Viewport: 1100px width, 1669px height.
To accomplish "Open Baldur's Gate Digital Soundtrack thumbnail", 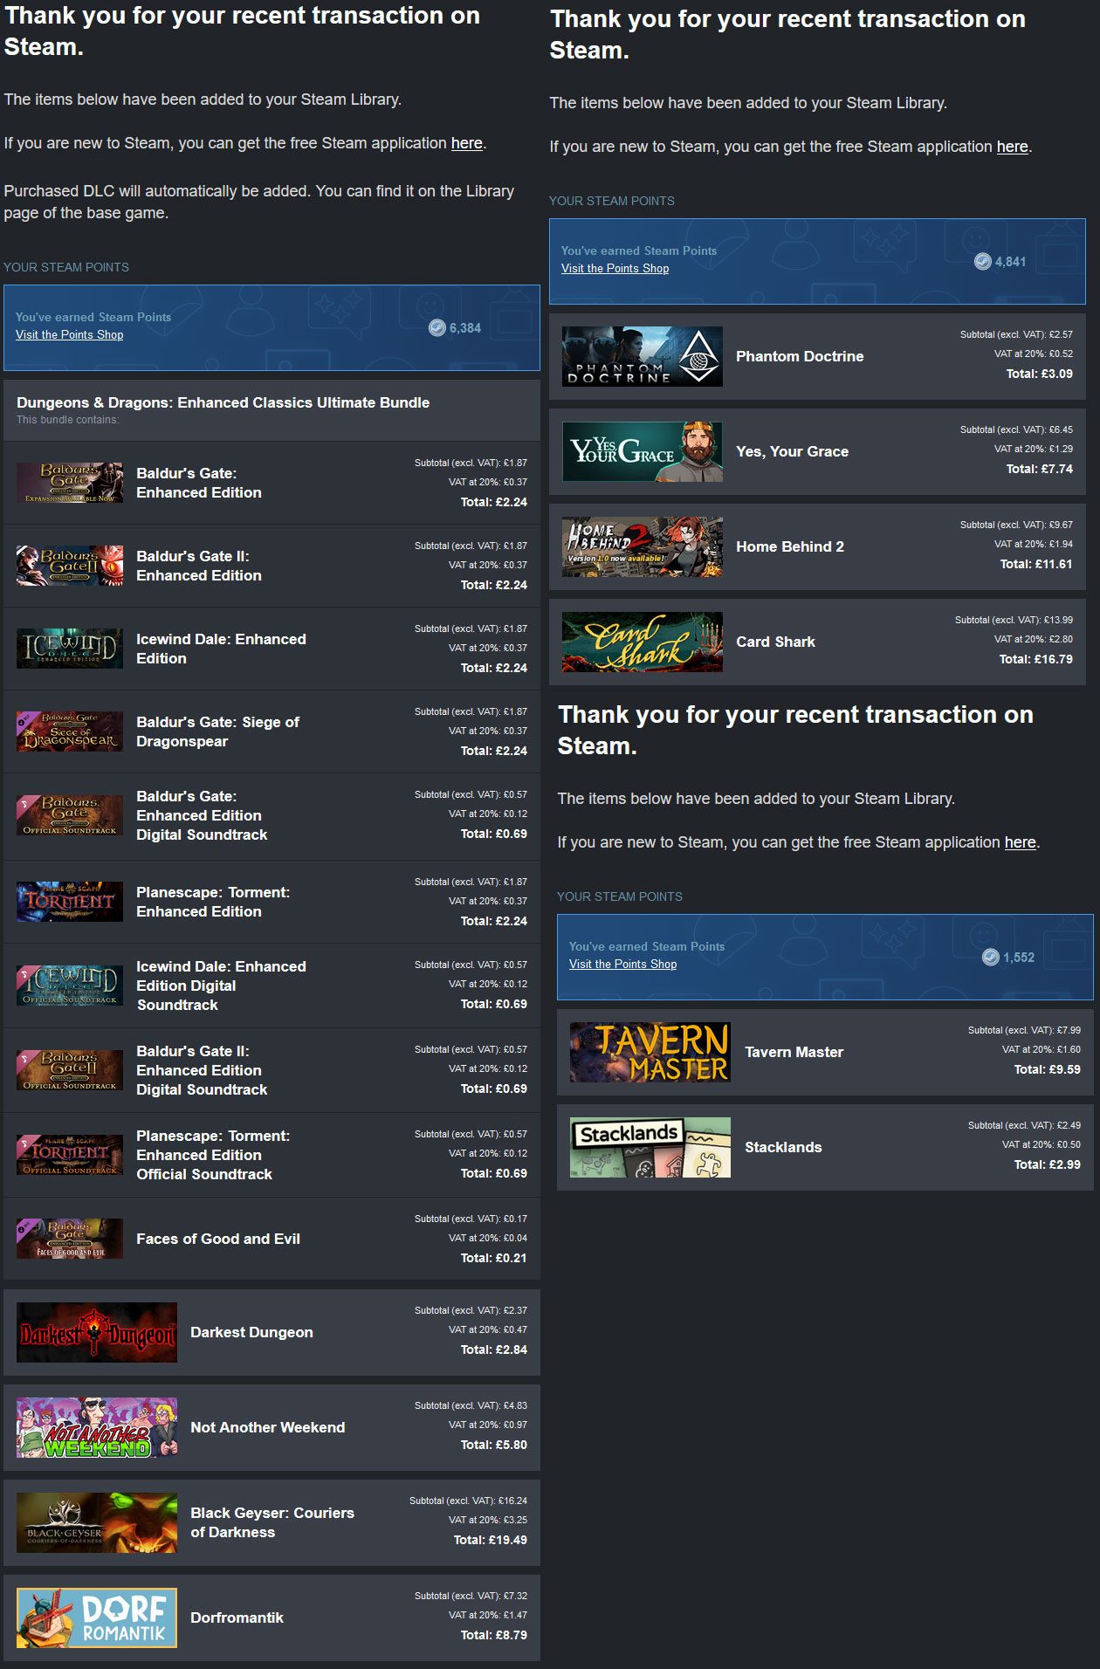I will (x=70, y=815).
